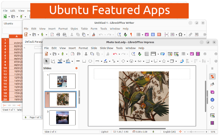
Task: Click the Print Preview icon in Writer
Action: 64,35
